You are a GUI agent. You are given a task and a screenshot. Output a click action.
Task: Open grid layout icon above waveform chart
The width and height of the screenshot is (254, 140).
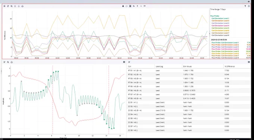pos(124,62)
